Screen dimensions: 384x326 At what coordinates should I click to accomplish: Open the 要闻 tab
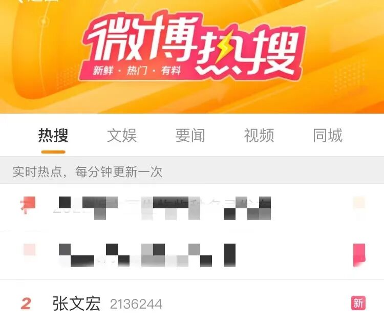coord(190,135)
